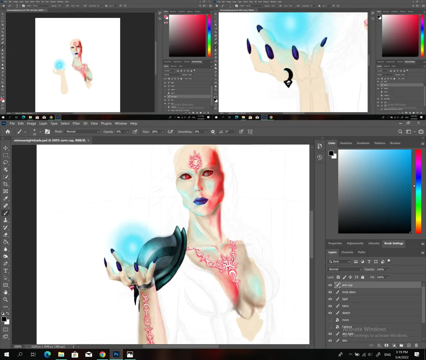Select the Move tool in the toolbar
This screenshot has width=426, height=360.
6,148
